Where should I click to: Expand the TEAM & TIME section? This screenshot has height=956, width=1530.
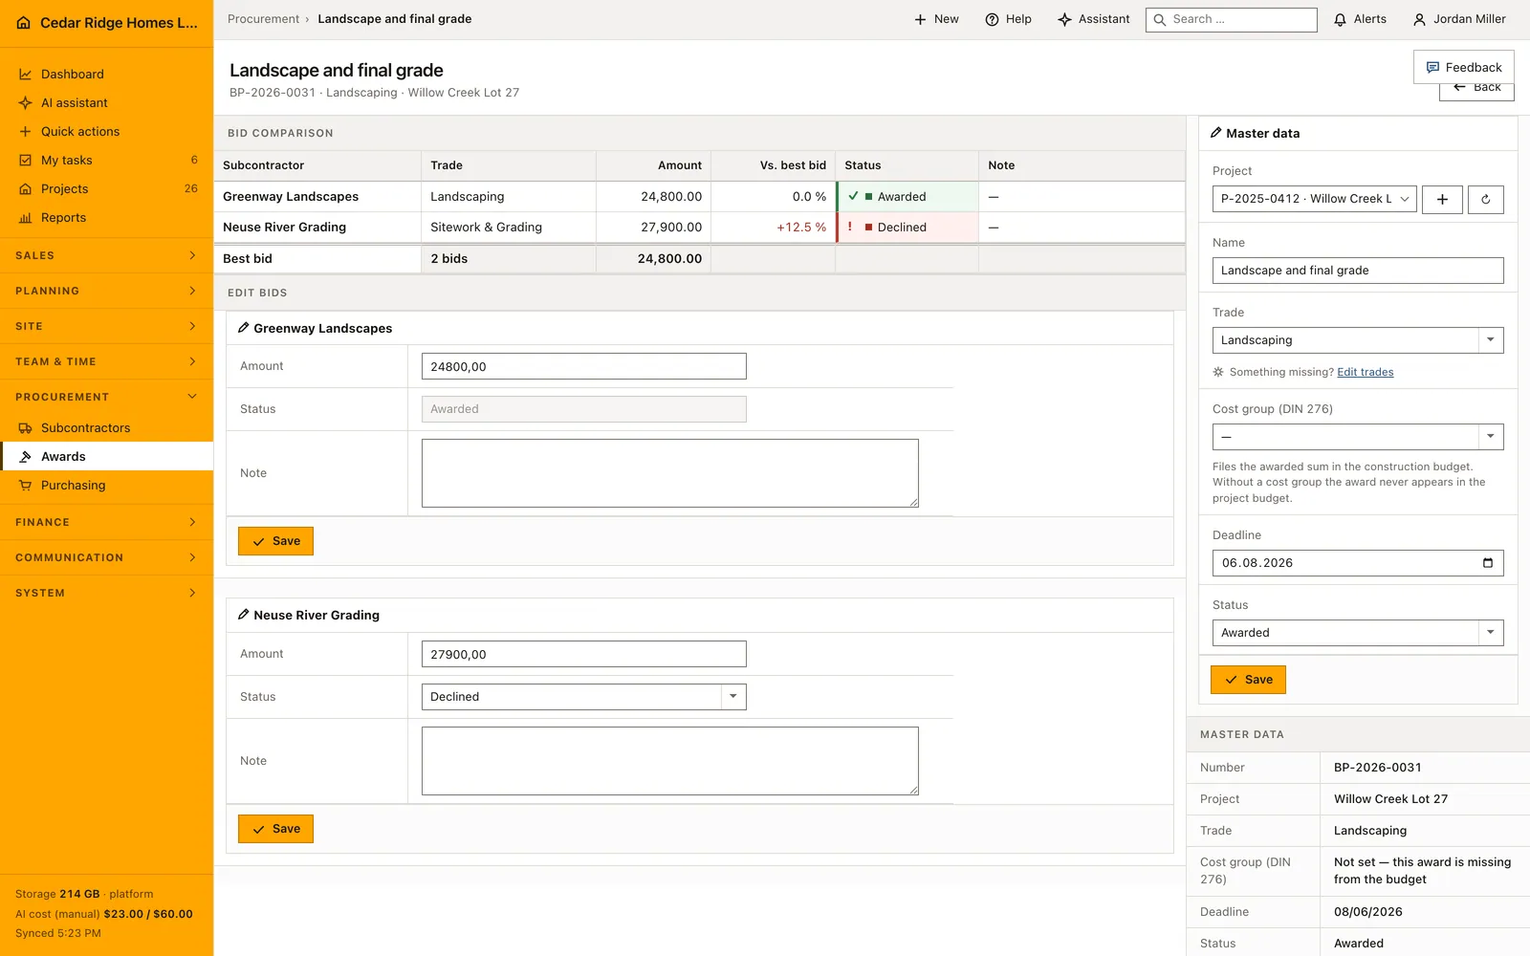coord(106,361)
